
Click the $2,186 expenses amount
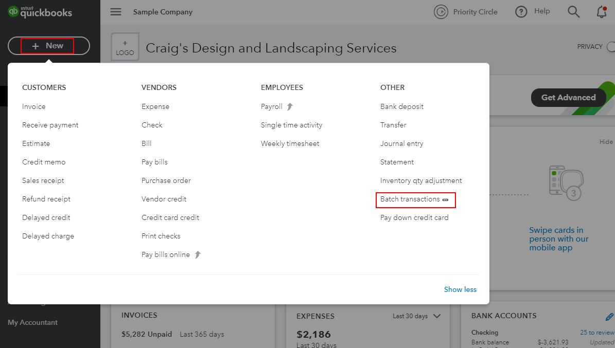click(313, 334)
